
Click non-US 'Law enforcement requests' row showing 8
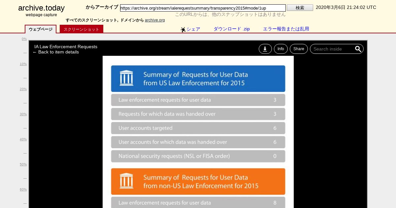coord(198,202)
